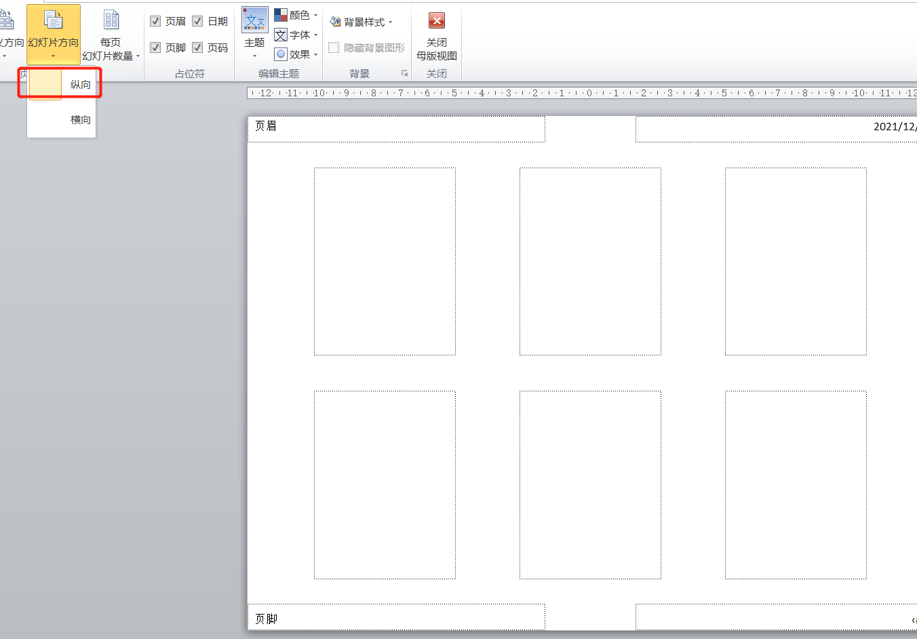Disable the 页脚 footer checkbox
917x639 pixels.
155,47
